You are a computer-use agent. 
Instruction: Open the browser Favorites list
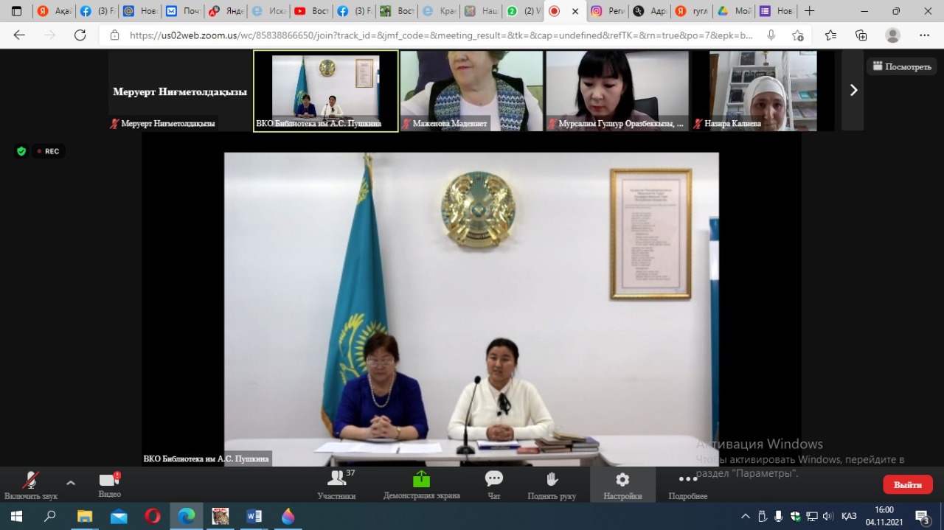coord(830,35)
